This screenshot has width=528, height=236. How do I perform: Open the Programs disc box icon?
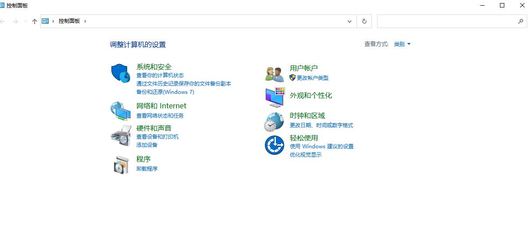point(121,164)
